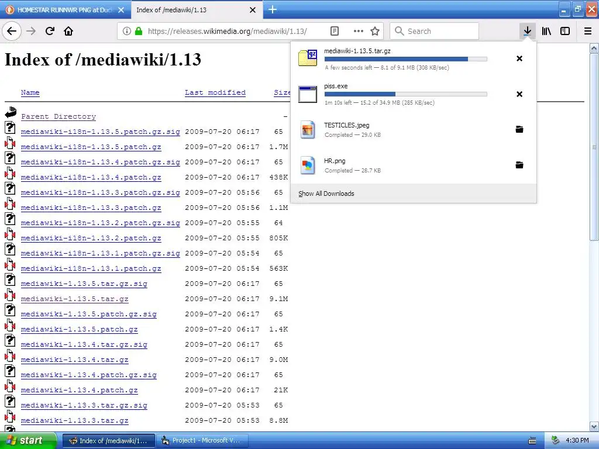Click mediawiki-i18n-1.13.3.patch.gz.sig link
This screenshot has width=599, height=449.
click(101, 192)
